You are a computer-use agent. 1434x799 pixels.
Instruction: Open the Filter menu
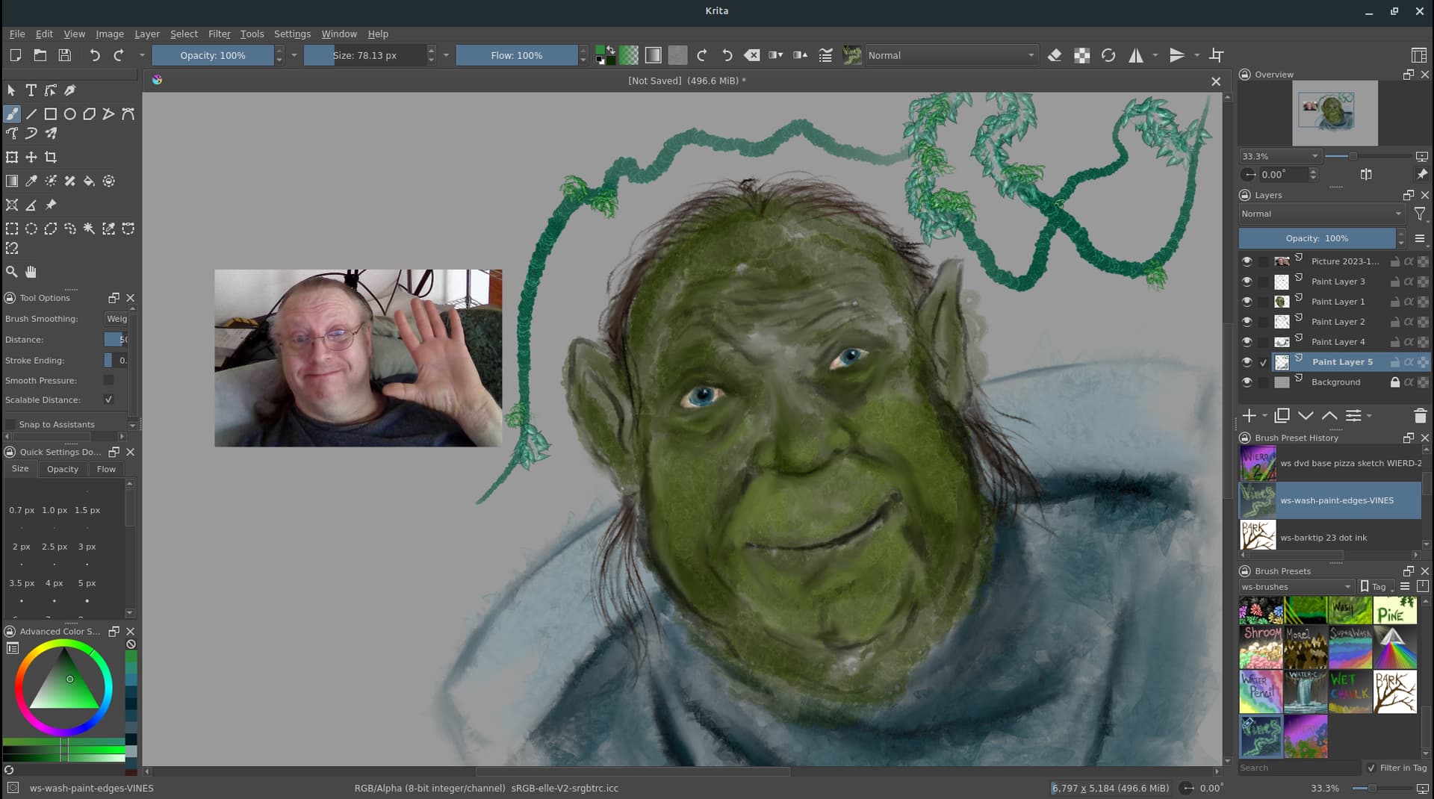click(219, 34)
